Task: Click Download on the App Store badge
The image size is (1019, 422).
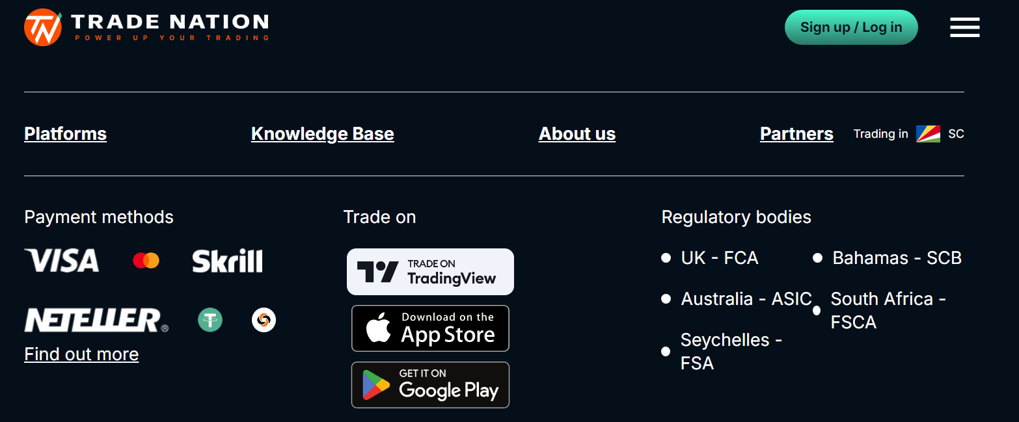Action: coord(430,328)
